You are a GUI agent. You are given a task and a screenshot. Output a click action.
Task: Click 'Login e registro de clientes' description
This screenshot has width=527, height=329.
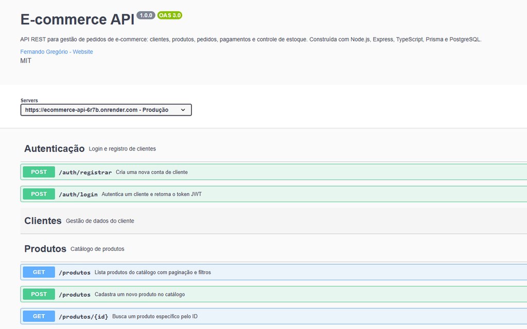click(x=122, y=149)
